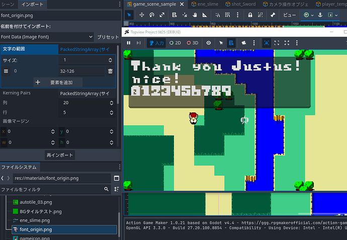Screen dimensions: 347x240
Task: Toggle the embedded game lock icon
Action: [x=267, y=43]
